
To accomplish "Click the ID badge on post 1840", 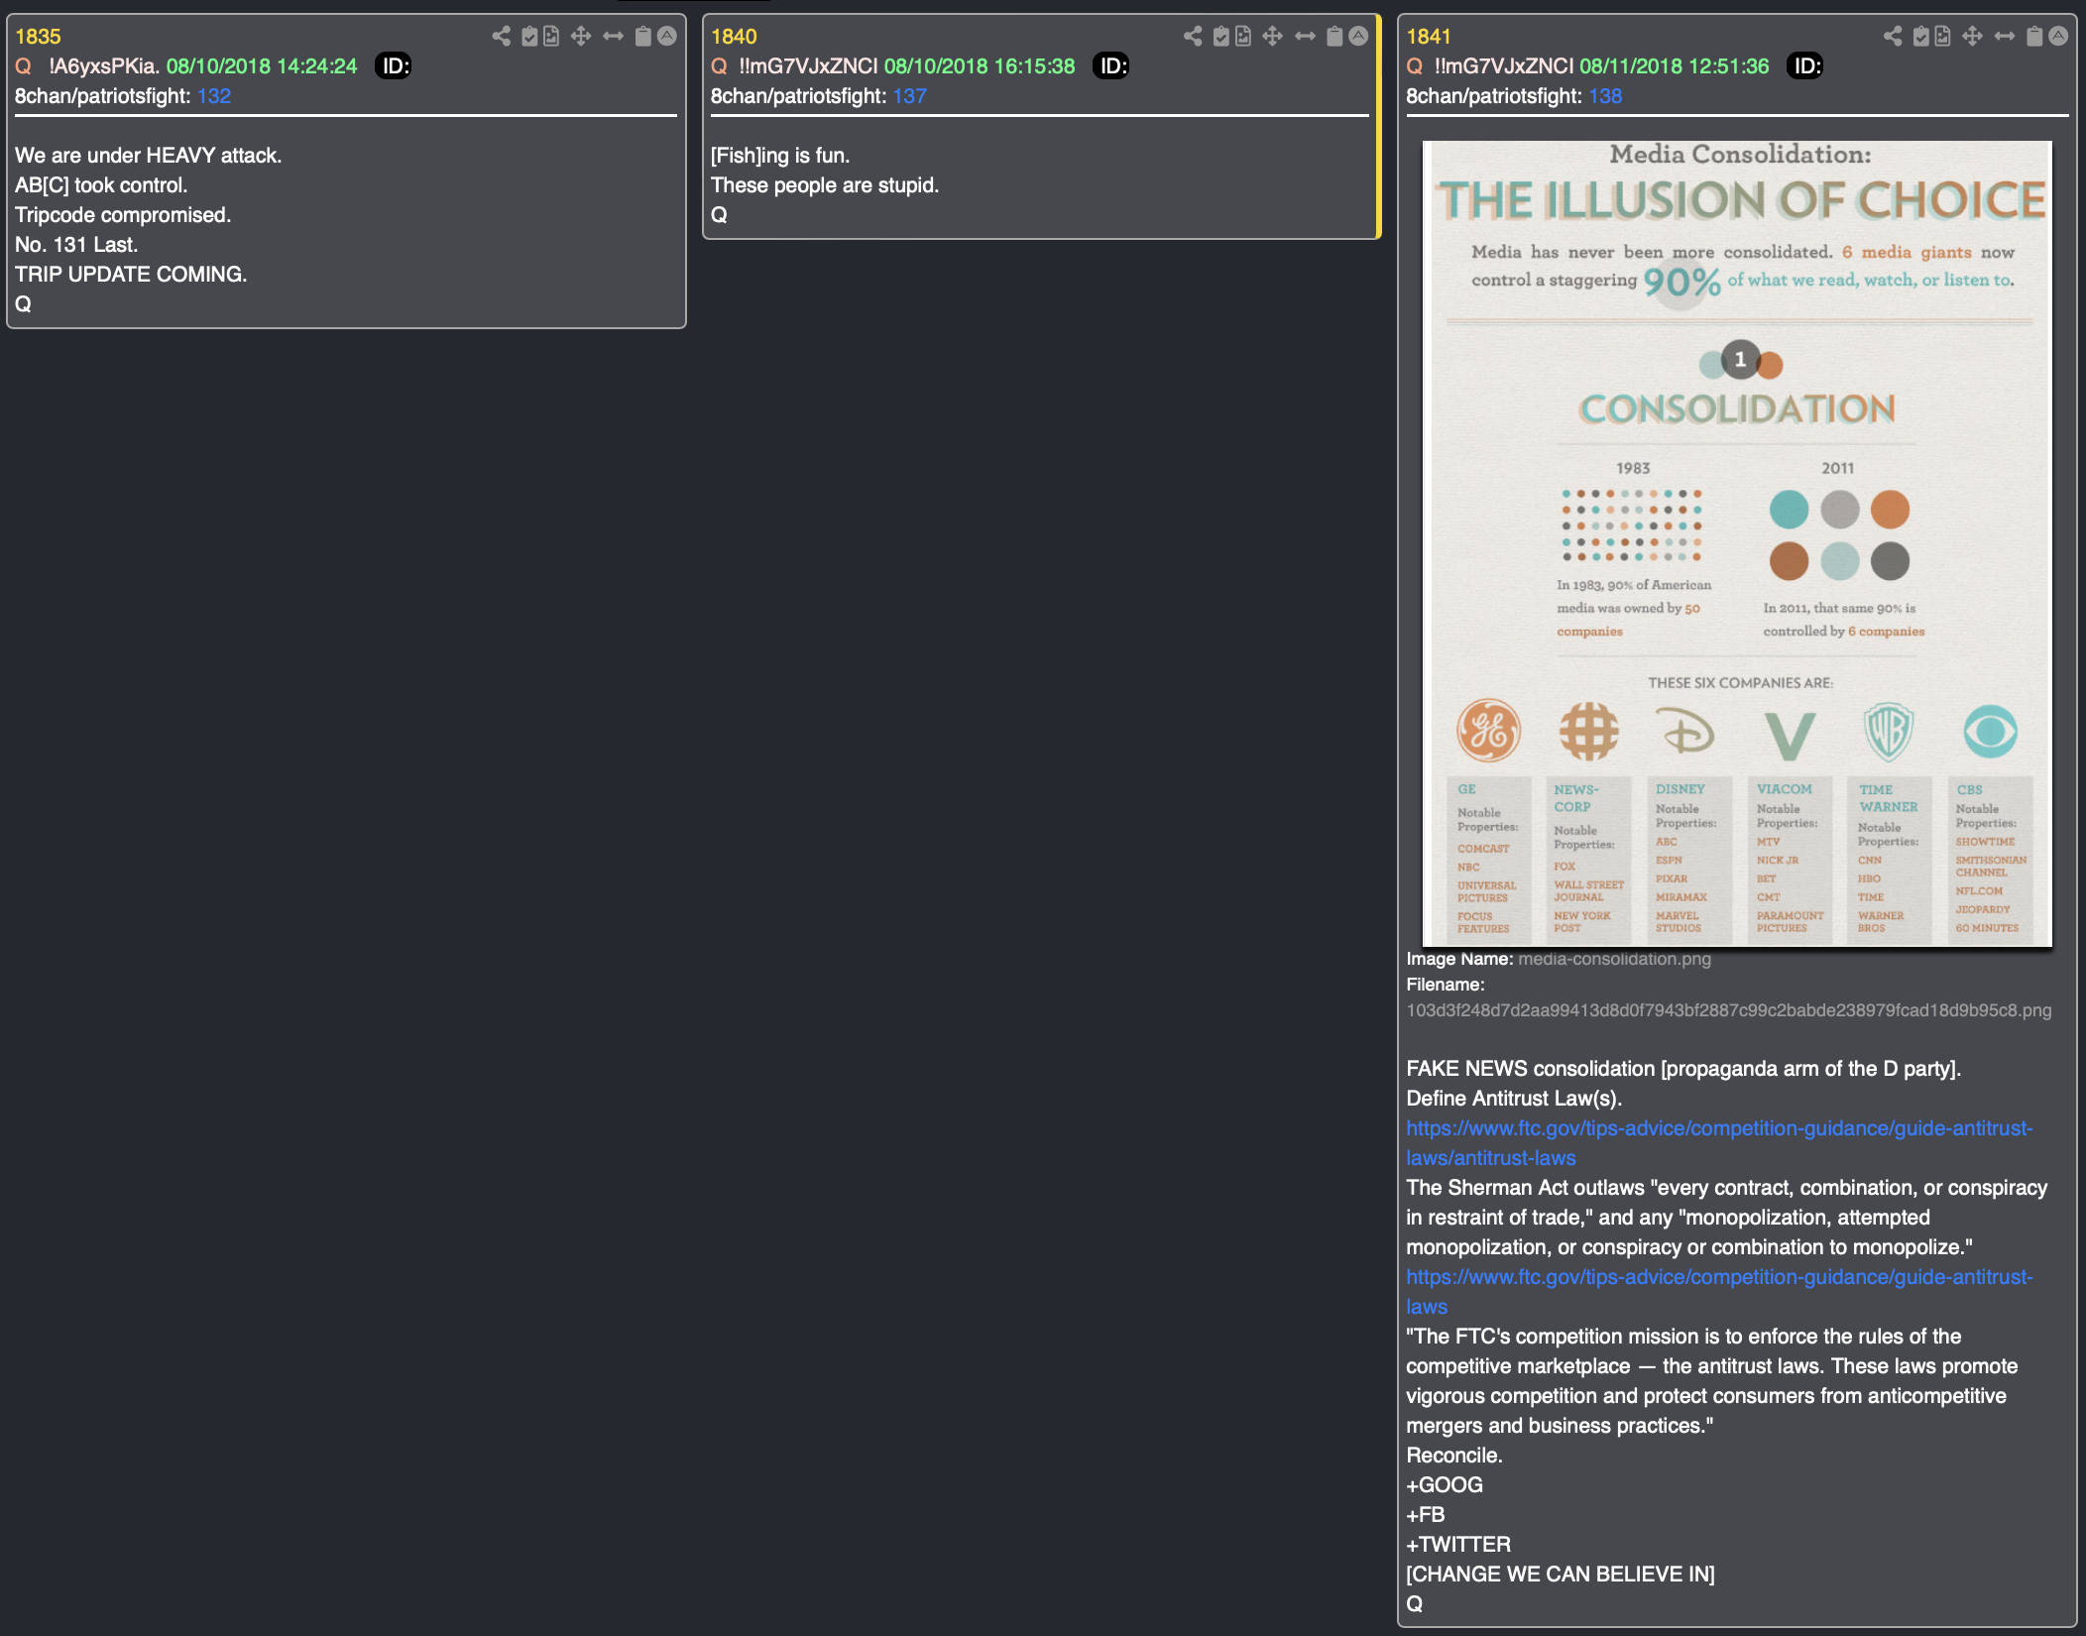I will pyautogui.click(x=1111, y=66).
